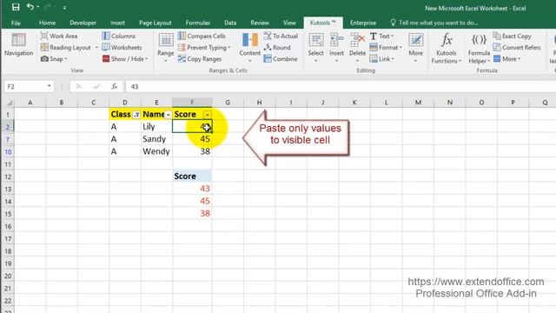The width and height of the screenshot is (556, 313).
Task: Open the Text tool dropdown
Action: click(382, 36)
